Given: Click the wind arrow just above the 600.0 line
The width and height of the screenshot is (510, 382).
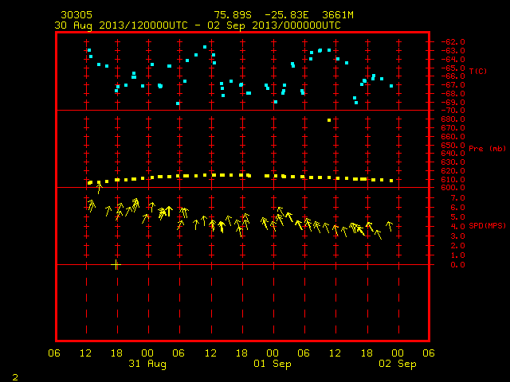Looking at the screenshot, I should click(x=100, y=188).
